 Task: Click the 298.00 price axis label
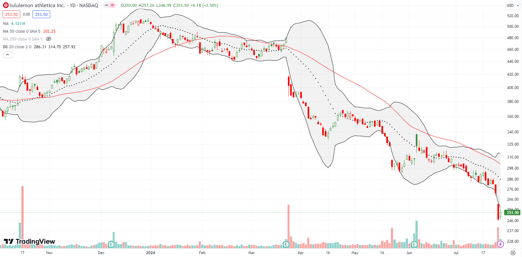(x=513, y=168)
